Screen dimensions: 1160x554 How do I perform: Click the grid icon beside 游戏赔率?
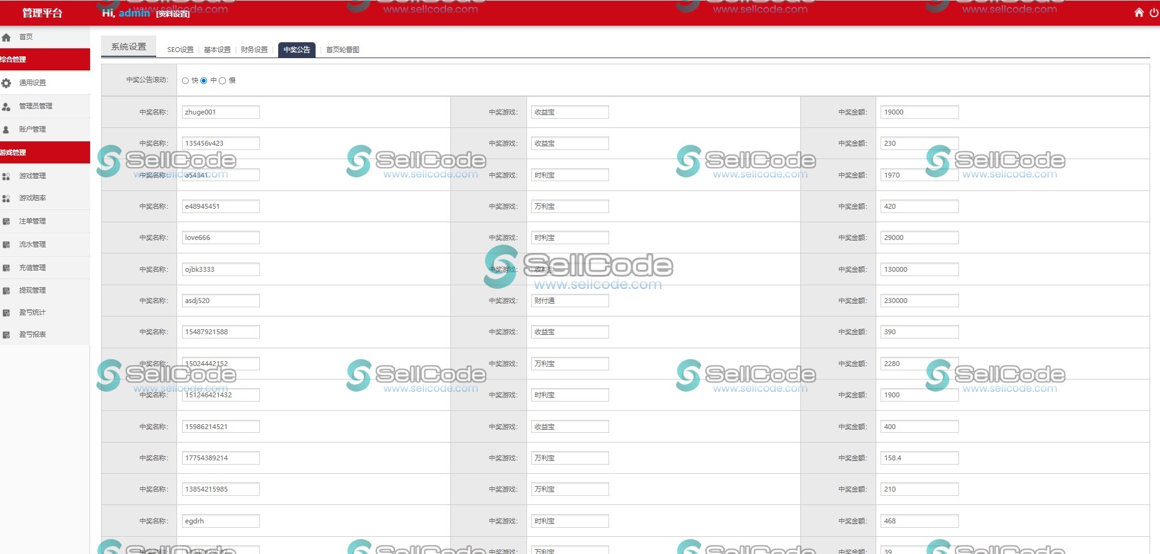tap(6, 198)
